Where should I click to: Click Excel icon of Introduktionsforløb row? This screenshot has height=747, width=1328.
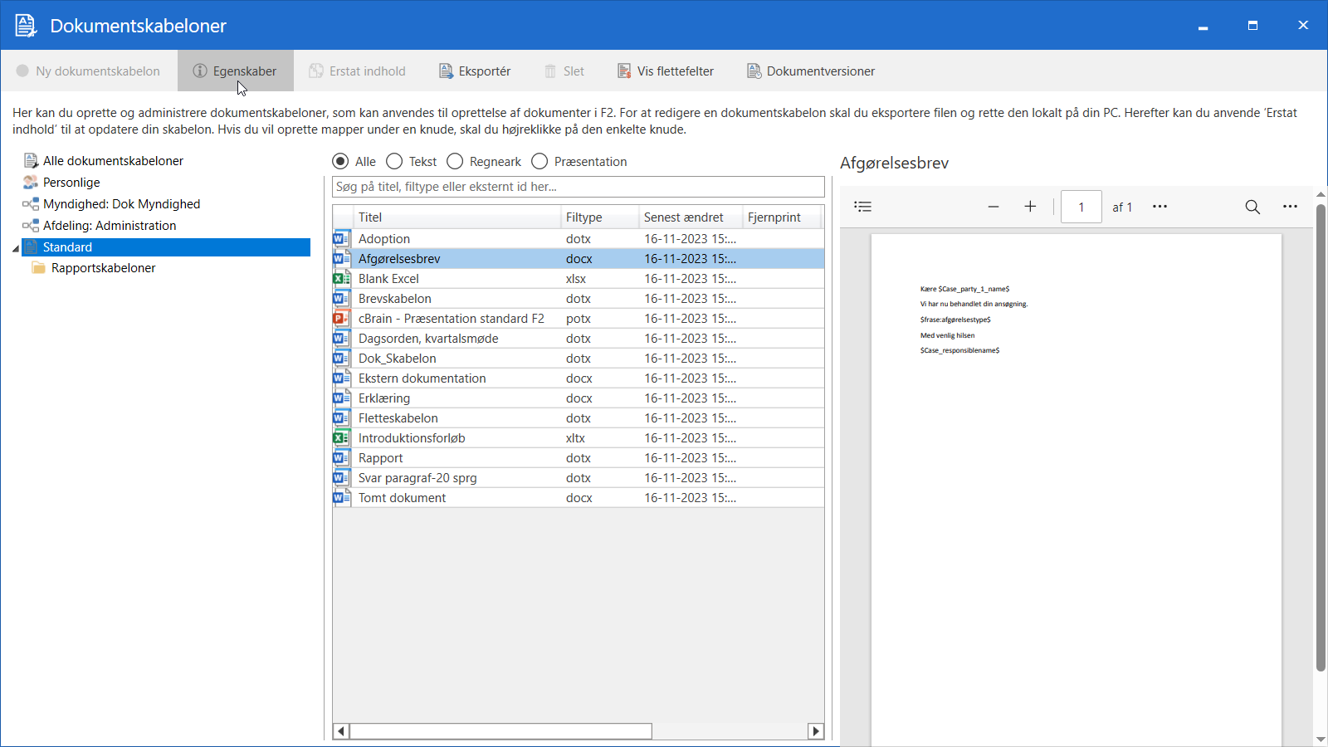click(341, 438)
